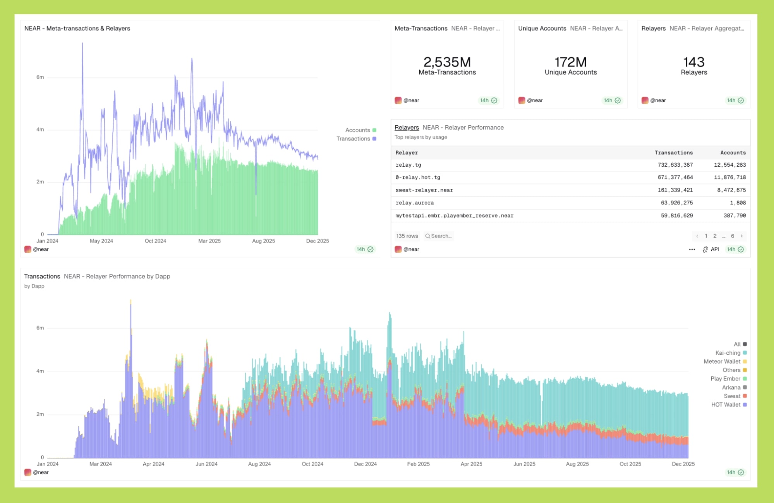The width and height of the screenshot is (774, 503).
Task: Sort table by Transactions column header
Action: click(673, 153)
